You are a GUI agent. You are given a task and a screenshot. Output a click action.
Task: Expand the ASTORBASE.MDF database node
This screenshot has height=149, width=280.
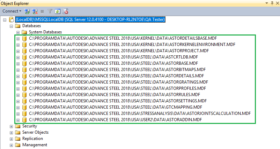click(18, 64)
